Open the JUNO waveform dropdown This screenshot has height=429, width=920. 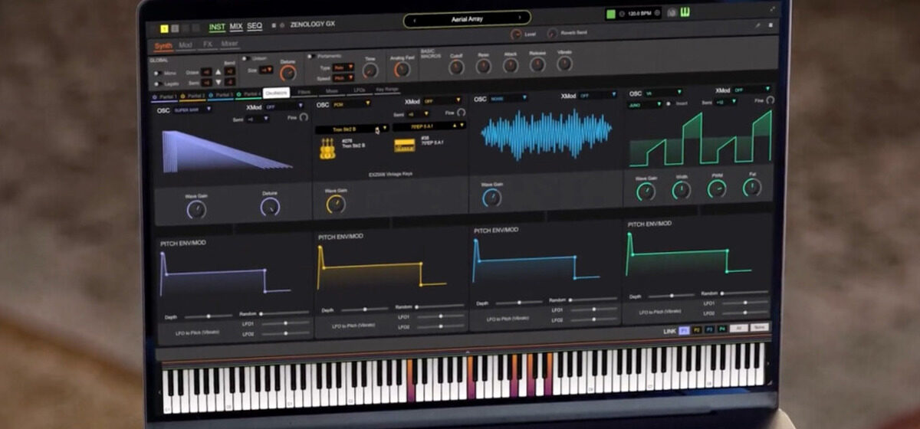pos(645,103)
